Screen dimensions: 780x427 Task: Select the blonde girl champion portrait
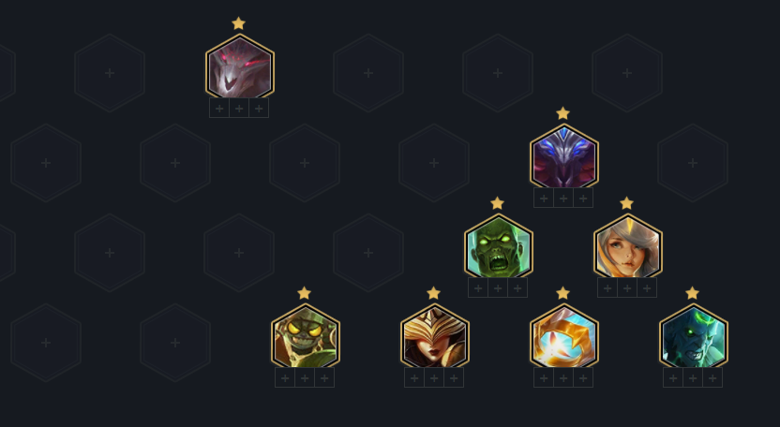pos(628,247)
